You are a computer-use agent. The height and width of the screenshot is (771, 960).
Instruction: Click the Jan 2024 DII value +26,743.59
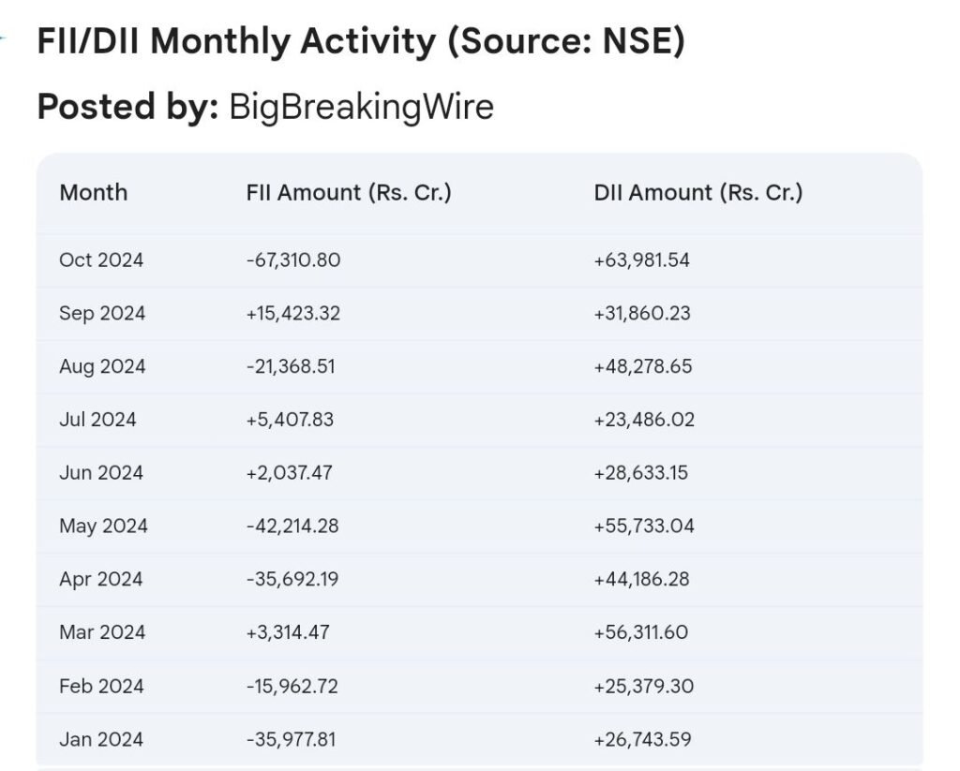pyautogui.click(x=642, y=740)
